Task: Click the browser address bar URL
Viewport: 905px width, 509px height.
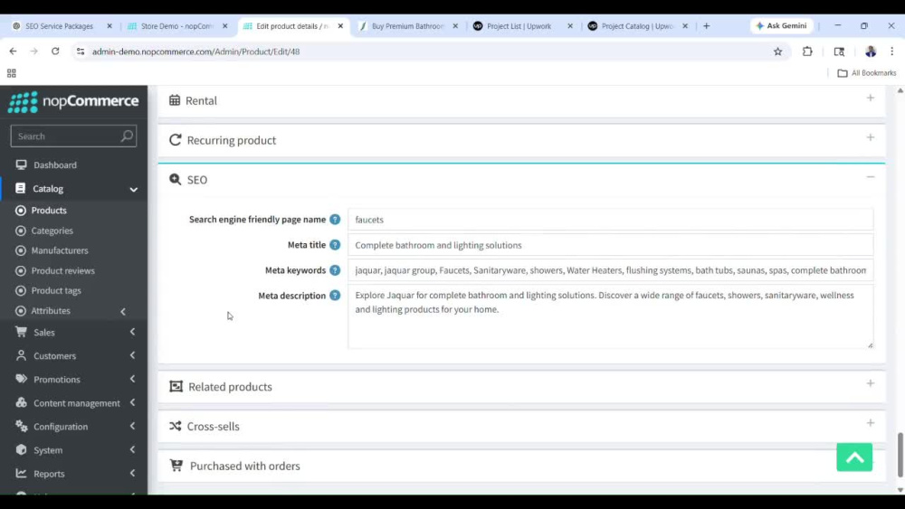Action: tap(195, 52)
